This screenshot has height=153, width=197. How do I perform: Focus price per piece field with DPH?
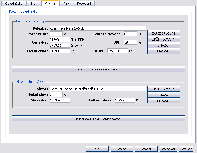coord(60,45)
